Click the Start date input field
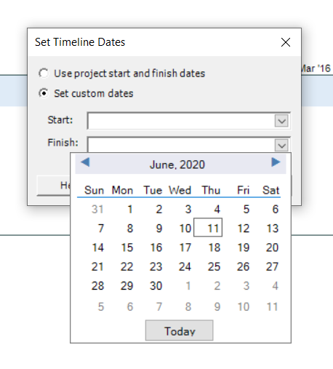 click(181, 121)
